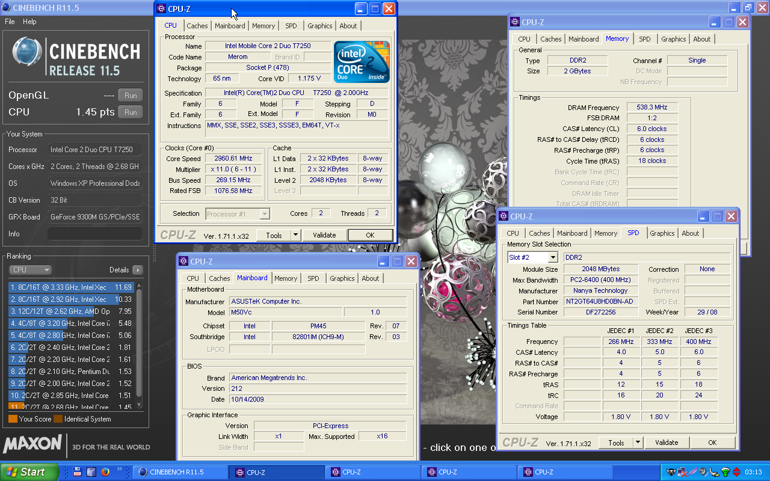770x481 pixels.
Task: Click title bar icon of the Memory CPU-Z window
Action: [x=515, y=22]
